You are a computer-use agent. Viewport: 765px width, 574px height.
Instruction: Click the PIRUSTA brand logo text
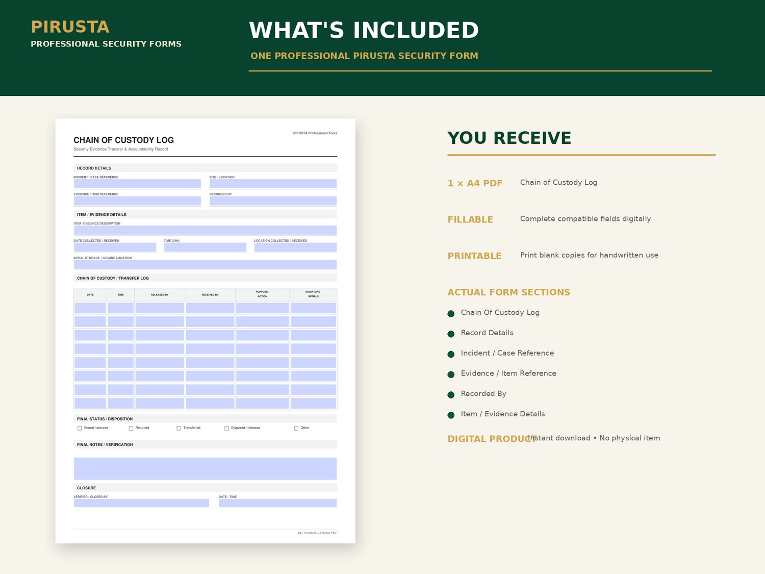70,27
